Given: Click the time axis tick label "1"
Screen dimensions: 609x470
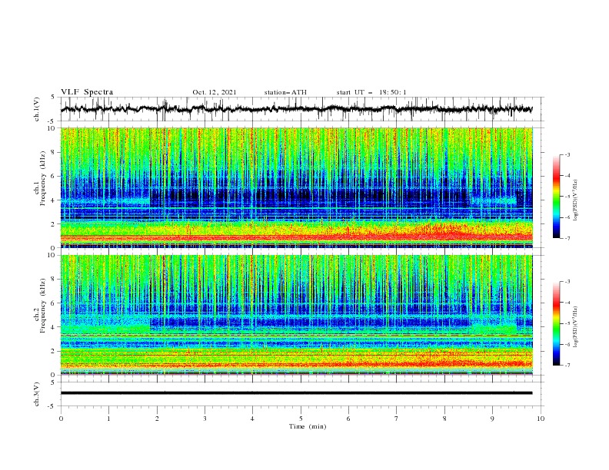Looking at the screenshot, I should click(108, 419).
